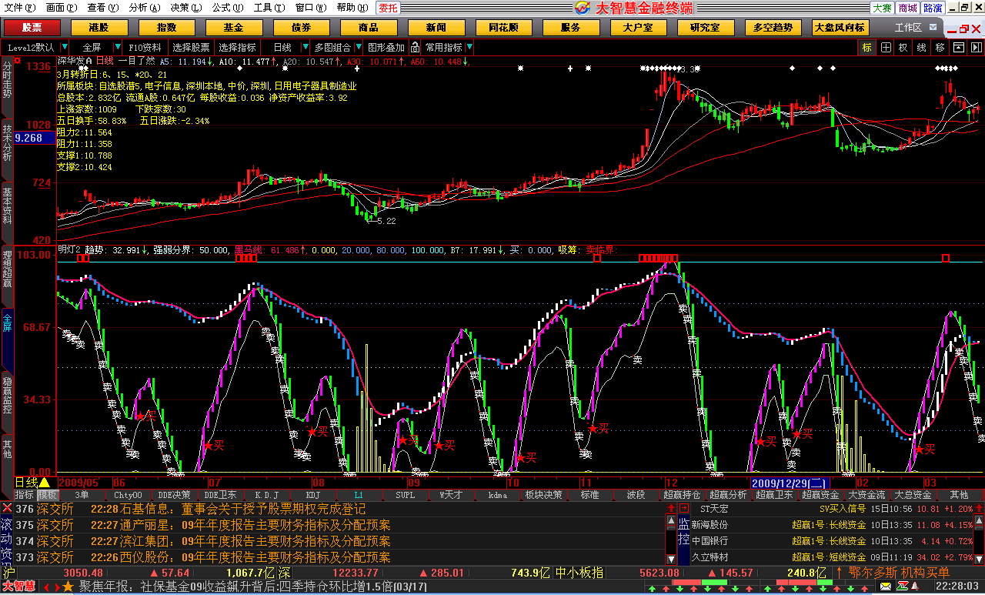
Task: Switch to the 基金 tab
Action: (x=233, y=28)
